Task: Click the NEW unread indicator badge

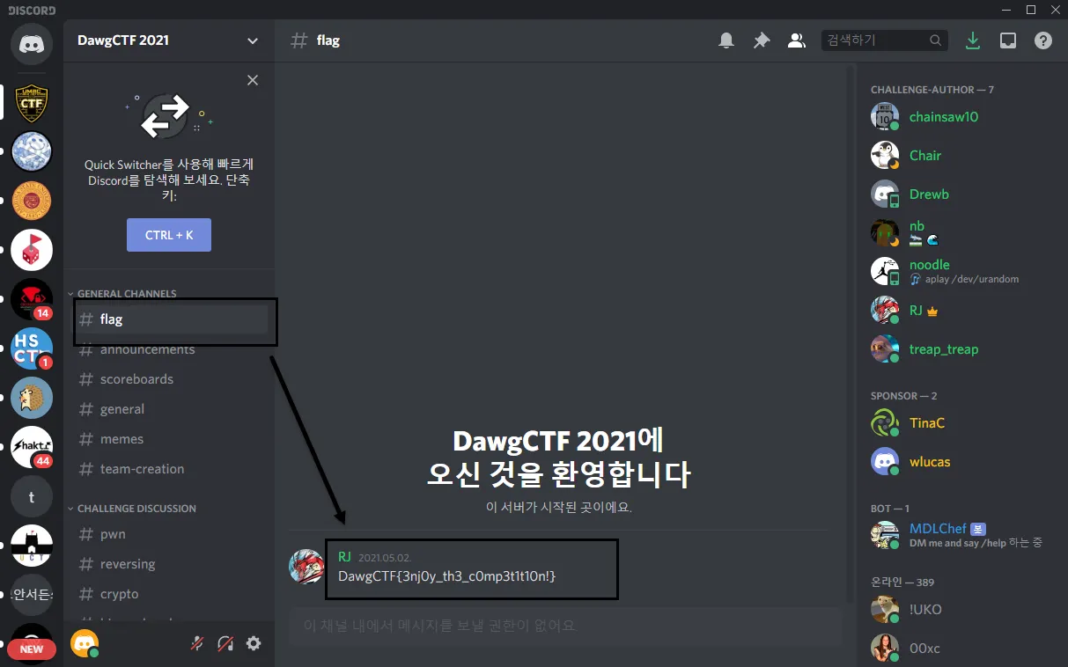Action: (x=32, y=649)
